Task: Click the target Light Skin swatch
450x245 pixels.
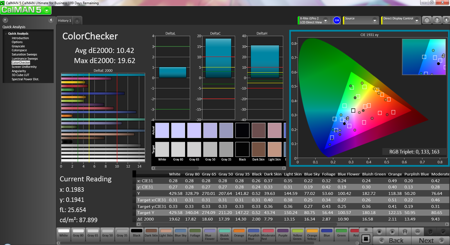Action: point(274,149)
